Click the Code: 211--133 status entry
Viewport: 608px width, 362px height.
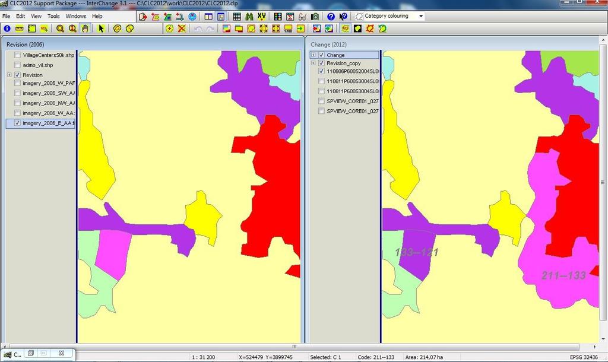375,357
